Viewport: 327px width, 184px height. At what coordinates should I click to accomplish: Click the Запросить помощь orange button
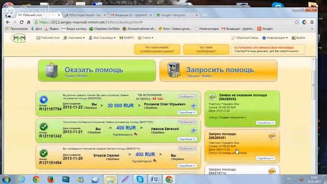click(x=218, y=71)
